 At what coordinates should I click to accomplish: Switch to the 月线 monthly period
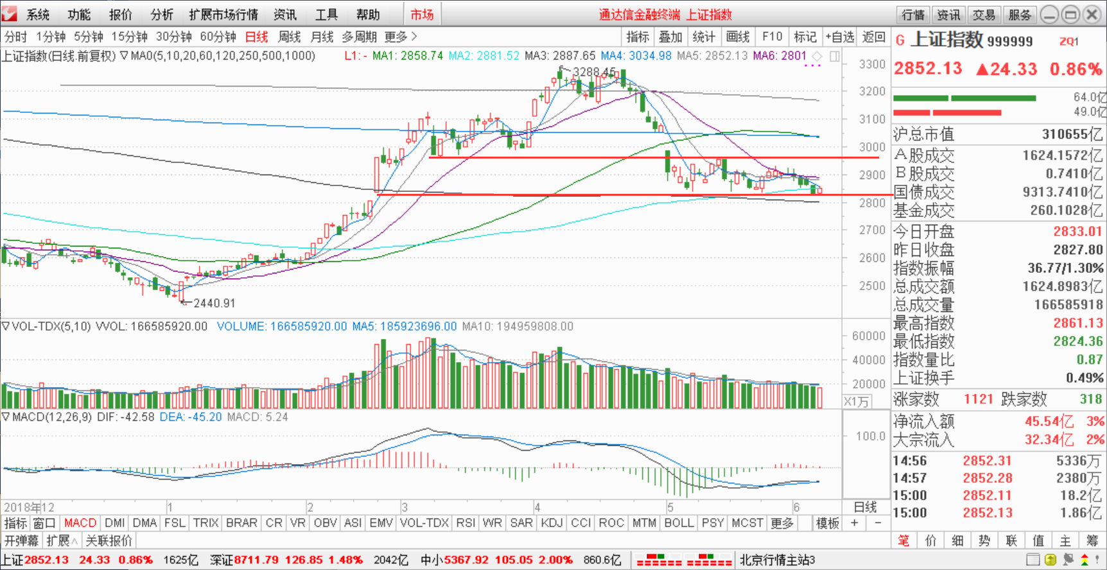click(x=322, y=37)
